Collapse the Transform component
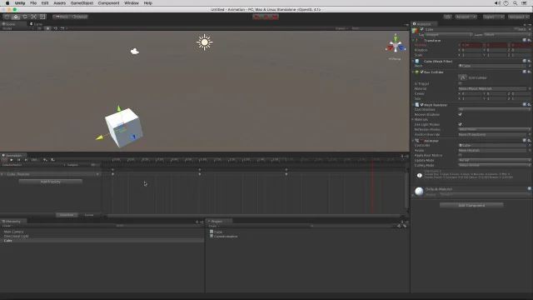 (413, 41)
